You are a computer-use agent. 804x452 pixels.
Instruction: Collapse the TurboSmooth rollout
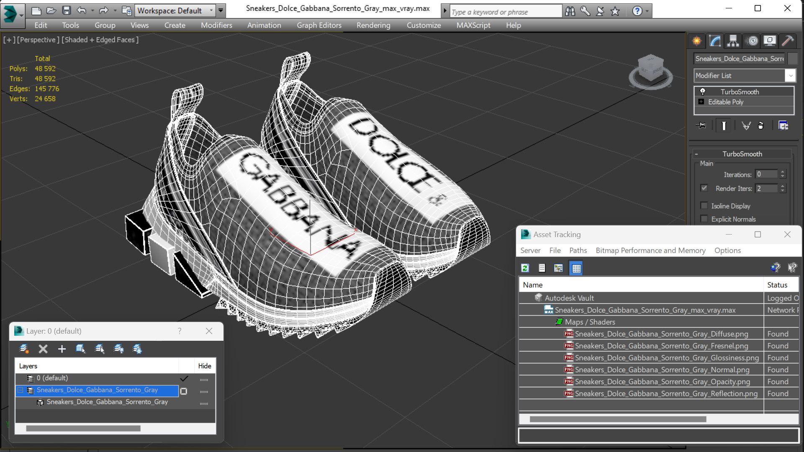coord(696,154)
